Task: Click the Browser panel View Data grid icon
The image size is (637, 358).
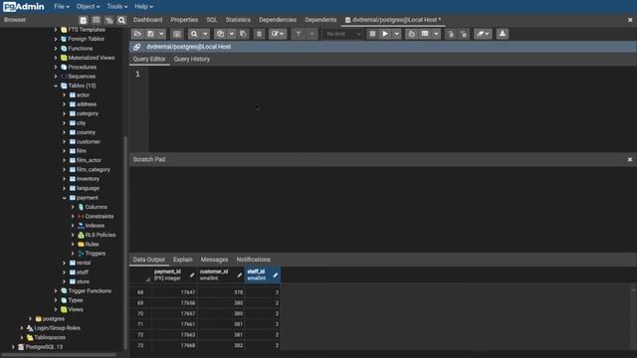Action: point(97,20)
